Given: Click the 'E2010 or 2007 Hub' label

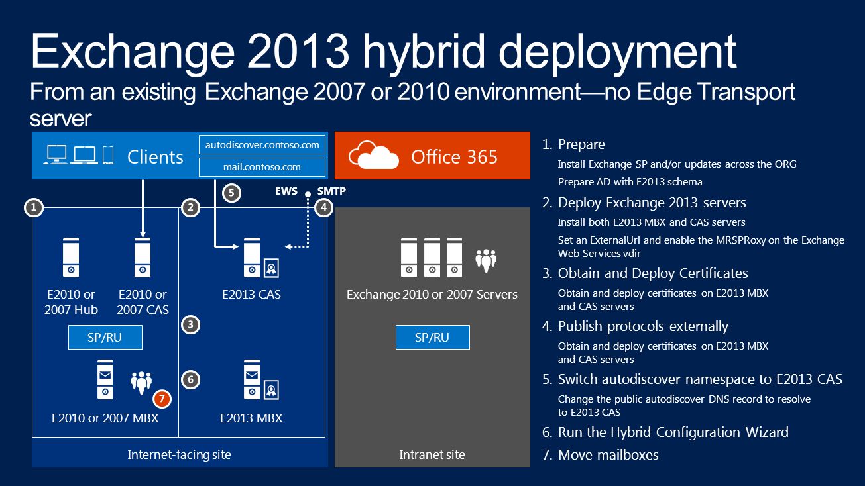Looking at the screenshot, I should (71, 302).
